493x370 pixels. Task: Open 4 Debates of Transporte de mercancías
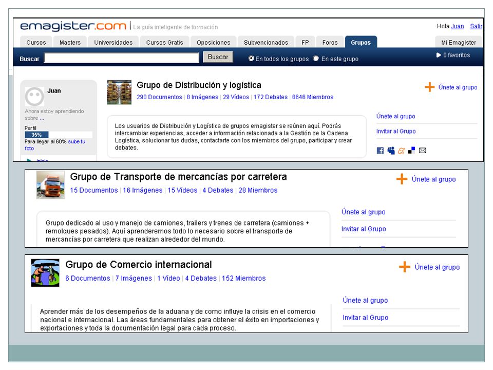218,190
